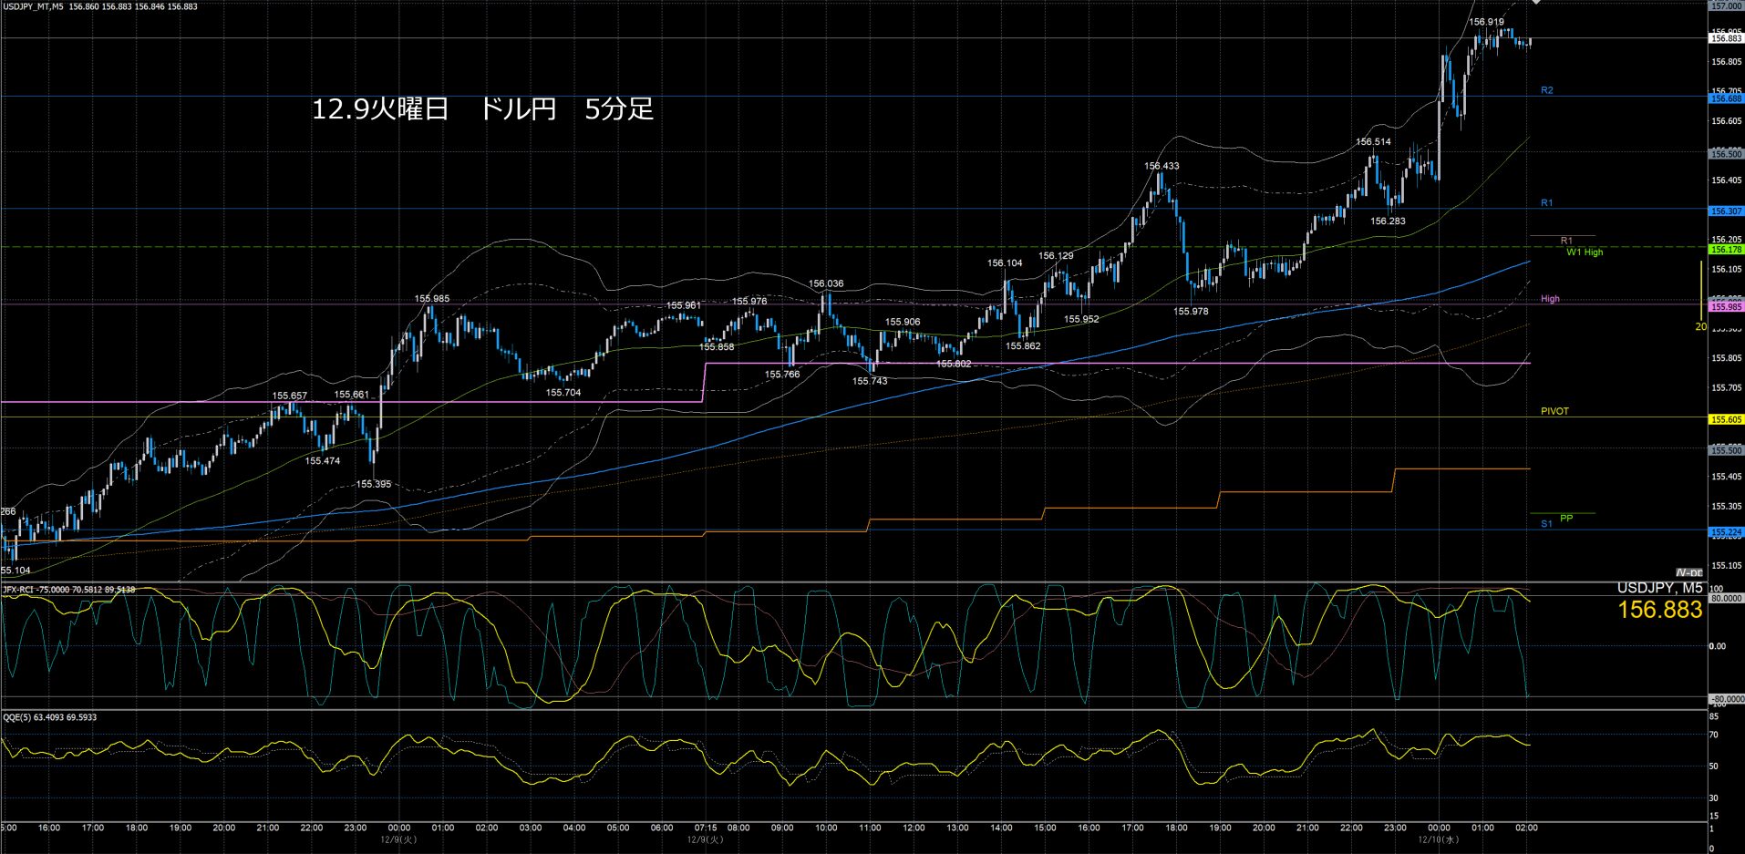Click the pink 155.985 price tag
The height and width of the screenshot is (854, 1745).
click(x=1726, y=307)
